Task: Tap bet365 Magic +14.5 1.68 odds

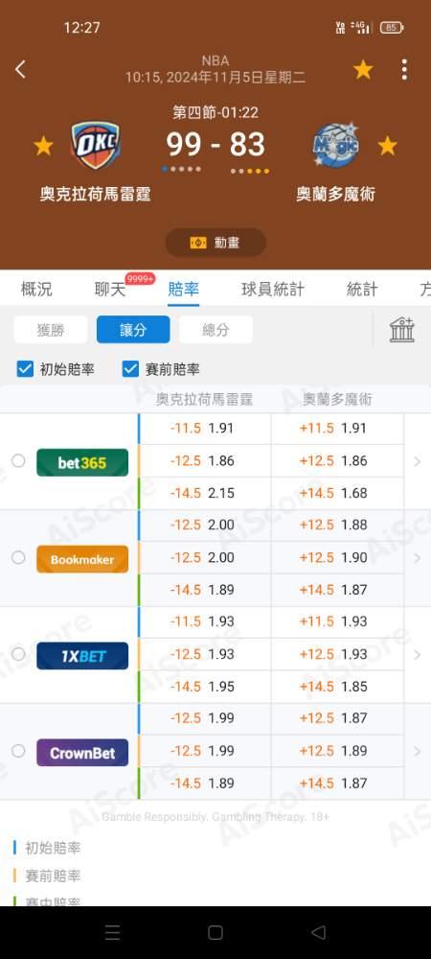Action: [337, 493]
